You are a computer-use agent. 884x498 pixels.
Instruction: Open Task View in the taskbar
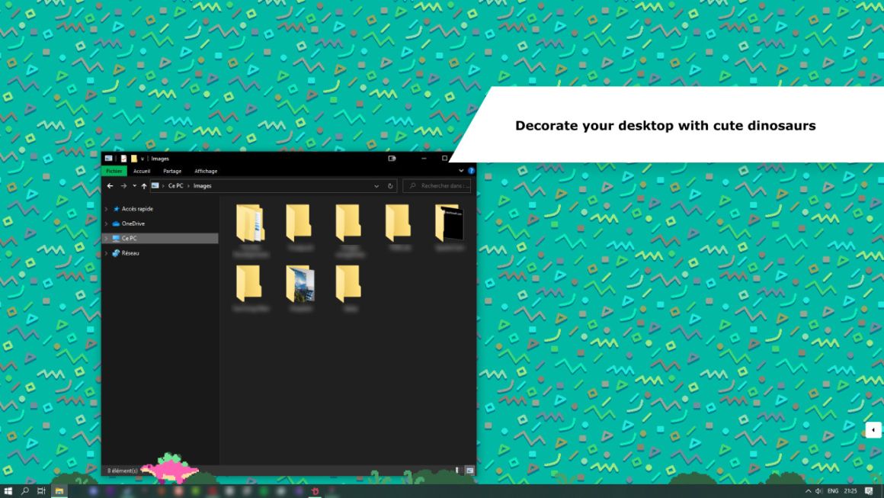(x=41, y=490)
